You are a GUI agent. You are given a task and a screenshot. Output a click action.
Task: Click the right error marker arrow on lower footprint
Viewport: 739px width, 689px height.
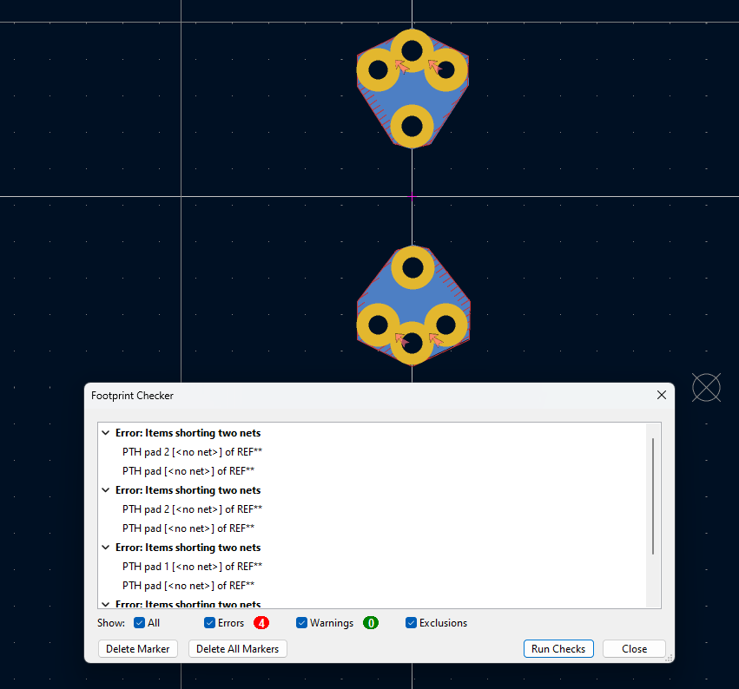435,338
